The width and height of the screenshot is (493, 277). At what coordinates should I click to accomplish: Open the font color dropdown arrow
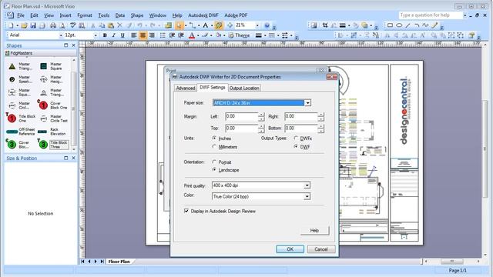[198, 35]
